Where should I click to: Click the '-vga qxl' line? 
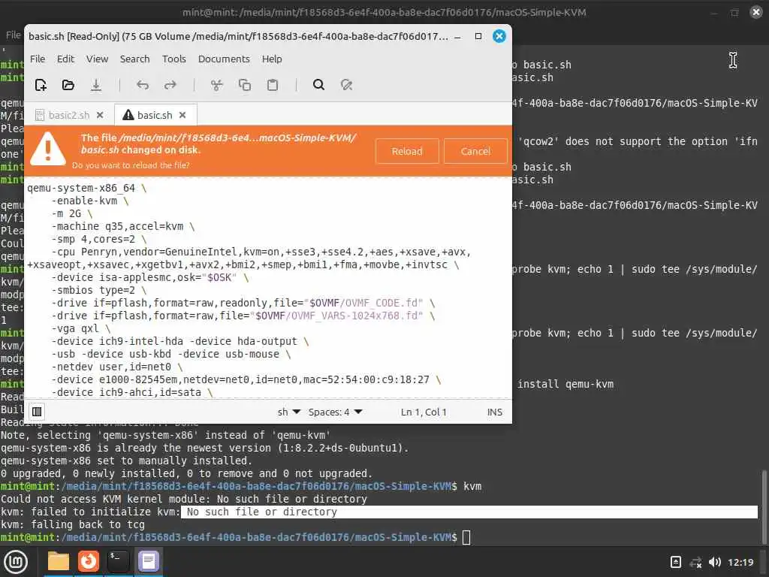click(x=80, y=328)
